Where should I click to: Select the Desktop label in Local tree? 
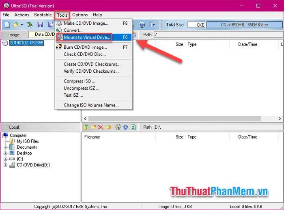click(24, 153)
